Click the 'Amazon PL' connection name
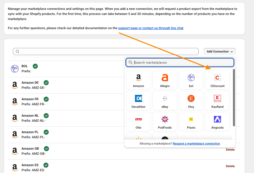 [x=30, y=132]
